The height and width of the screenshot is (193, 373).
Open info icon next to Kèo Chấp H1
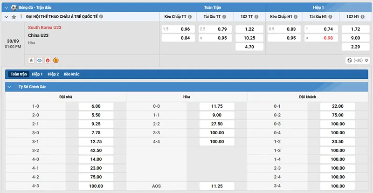click(x=296, y=17)
